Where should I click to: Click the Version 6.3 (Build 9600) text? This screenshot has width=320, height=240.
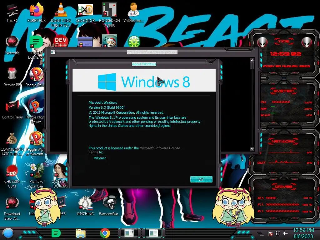[x=107, y=107]
